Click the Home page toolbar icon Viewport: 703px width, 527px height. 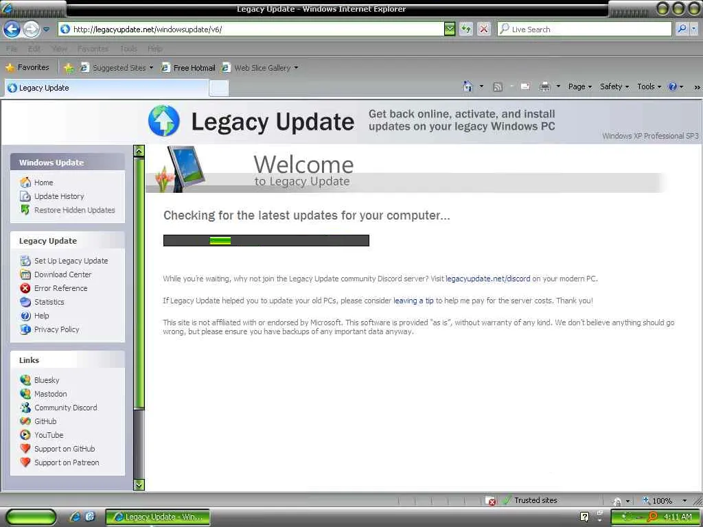468,86
